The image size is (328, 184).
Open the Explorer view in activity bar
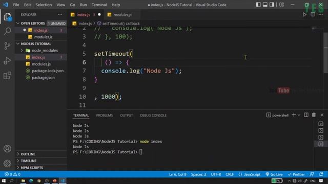[7, 17]
